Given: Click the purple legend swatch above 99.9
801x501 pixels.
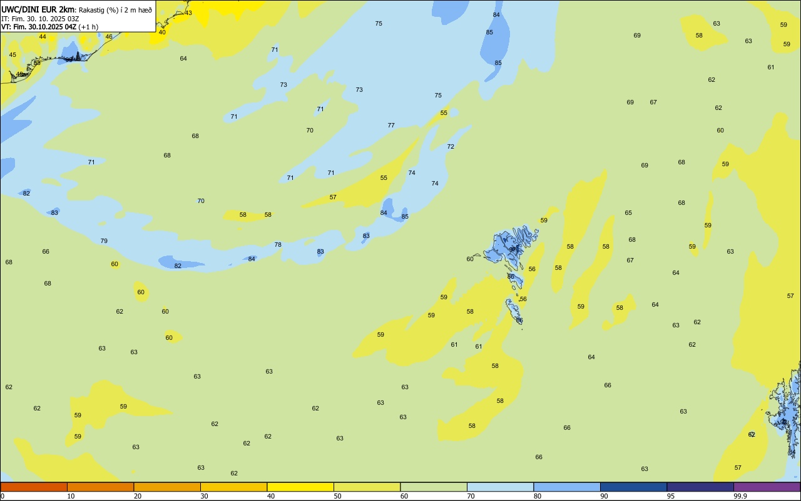Looking at the screenshot, I should (767, 487).
